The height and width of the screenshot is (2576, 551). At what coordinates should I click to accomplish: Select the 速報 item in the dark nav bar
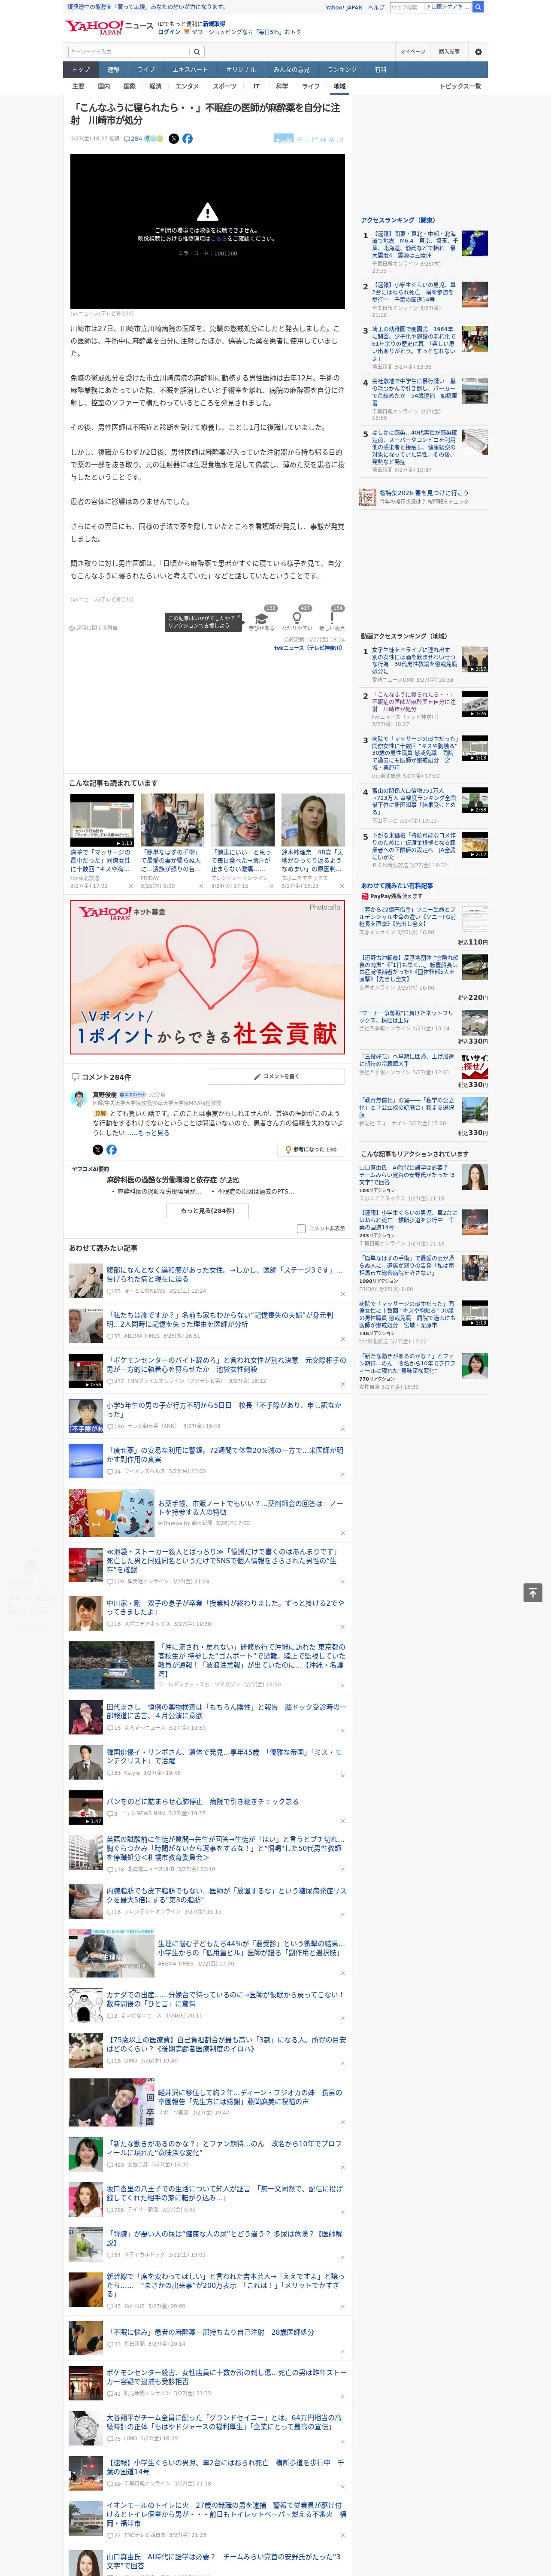click(113, 70)
